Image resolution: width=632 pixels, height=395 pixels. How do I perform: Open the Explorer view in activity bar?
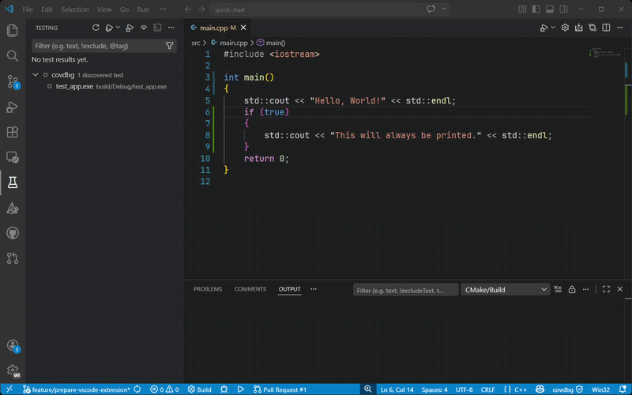click(12, 31)
